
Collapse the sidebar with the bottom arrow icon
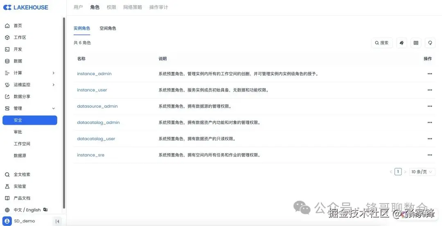coord(57,221)
